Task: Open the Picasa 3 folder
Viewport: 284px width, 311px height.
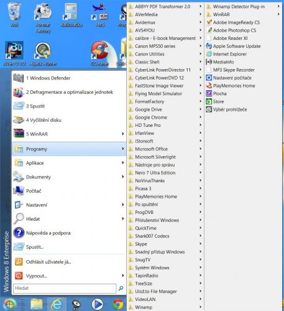Action: 165,188
